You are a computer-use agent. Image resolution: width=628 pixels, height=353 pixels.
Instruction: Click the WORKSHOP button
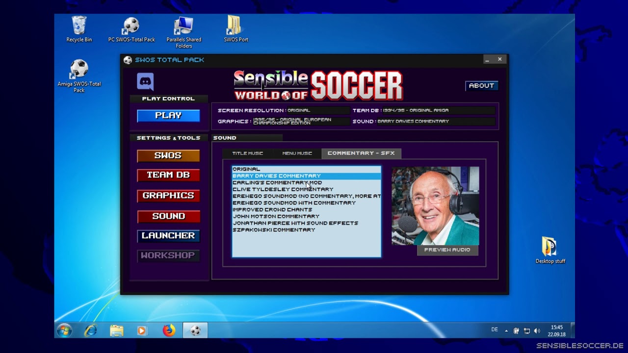coord(168,255)
